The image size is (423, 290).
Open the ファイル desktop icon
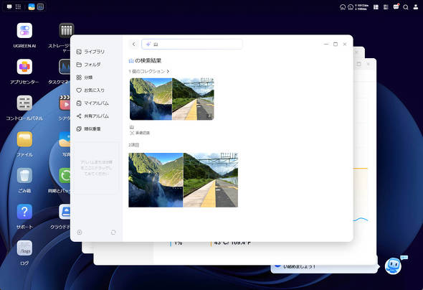24,139
